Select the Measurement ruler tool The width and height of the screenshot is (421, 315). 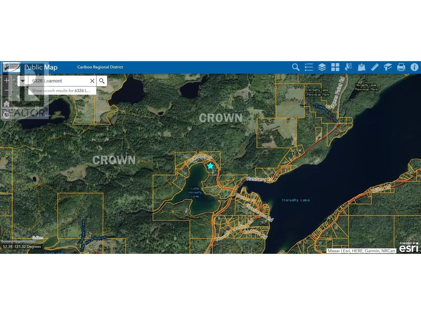[x=375, y=67]
